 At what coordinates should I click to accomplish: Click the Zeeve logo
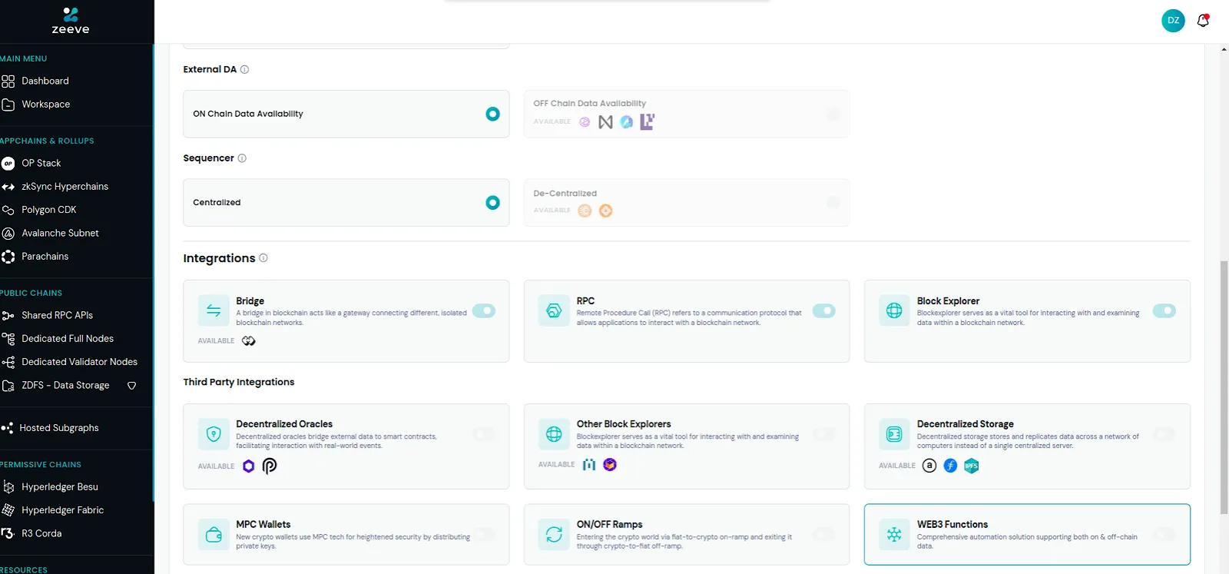pos(71,20)
